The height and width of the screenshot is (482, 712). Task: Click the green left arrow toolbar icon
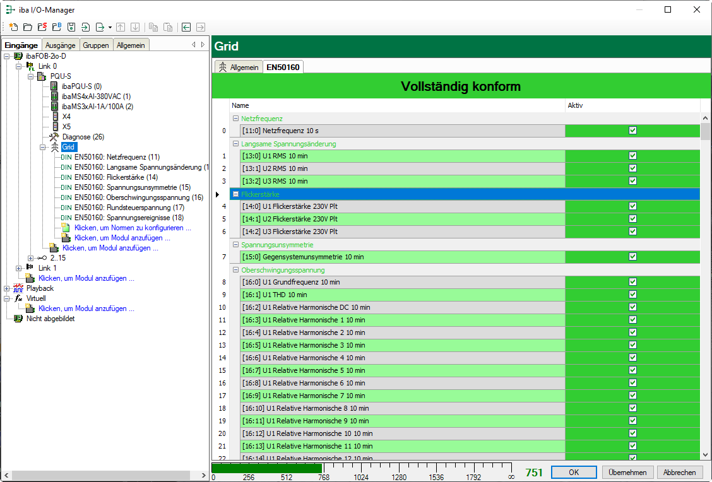186,27
